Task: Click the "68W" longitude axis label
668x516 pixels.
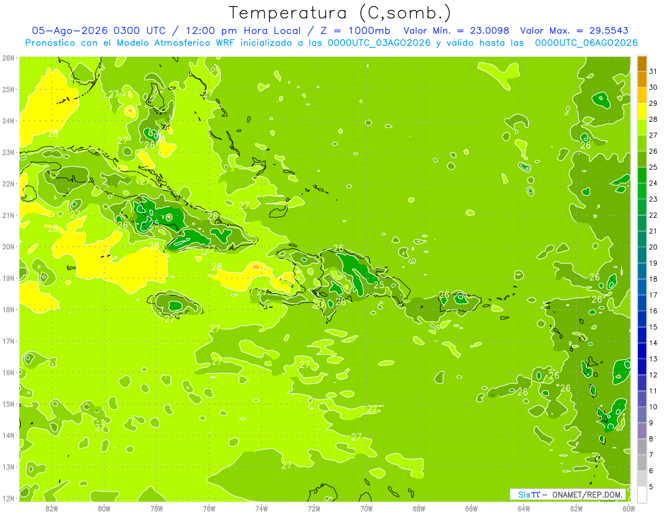Action: pos(419,508)
